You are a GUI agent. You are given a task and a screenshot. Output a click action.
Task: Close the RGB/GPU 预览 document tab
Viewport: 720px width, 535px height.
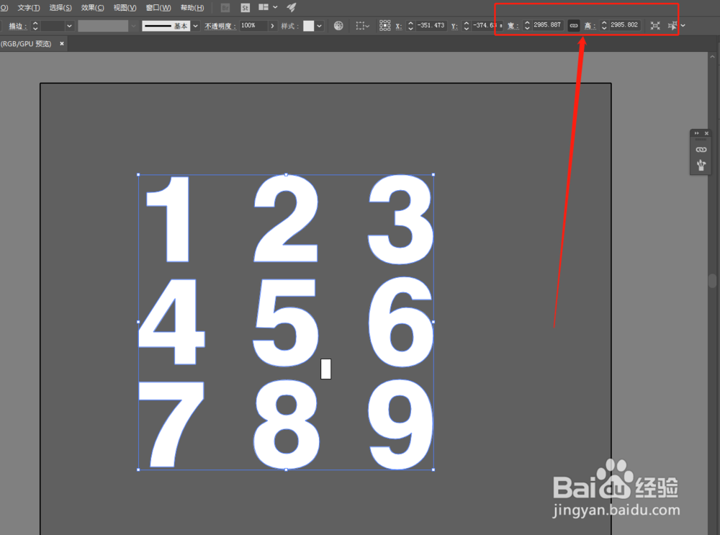point(61,44)
